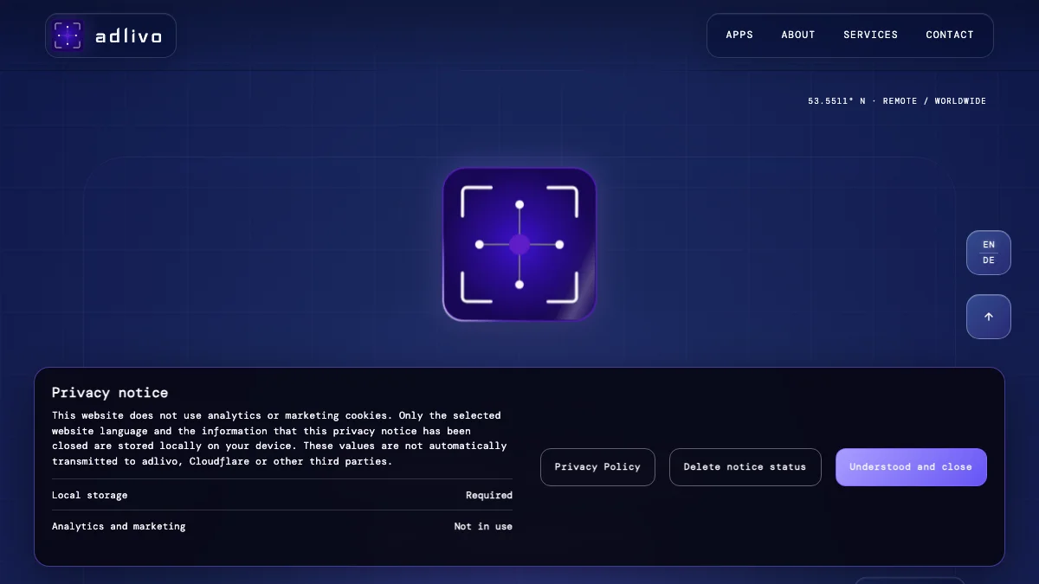The height and width of the screenshot is (584, 1039).
Task: Click Delete notice status button
Action: tap(745, 467)
